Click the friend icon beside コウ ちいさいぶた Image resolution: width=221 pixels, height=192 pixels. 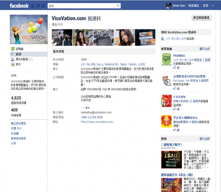point(163,38)
